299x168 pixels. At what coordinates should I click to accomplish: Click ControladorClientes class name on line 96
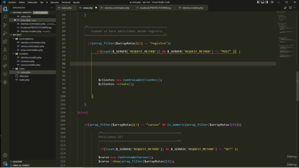140,80
